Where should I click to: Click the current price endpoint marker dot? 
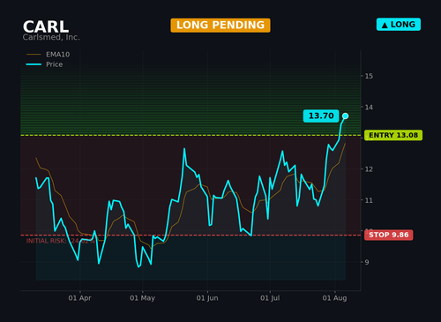pyautogui.click(x=346, y=116)
